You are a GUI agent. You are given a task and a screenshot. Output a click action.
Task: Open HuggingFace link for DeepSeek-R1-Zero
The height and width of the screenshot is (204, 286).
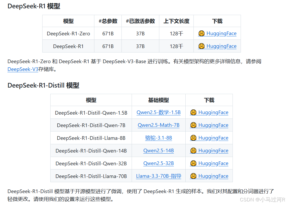217,34
